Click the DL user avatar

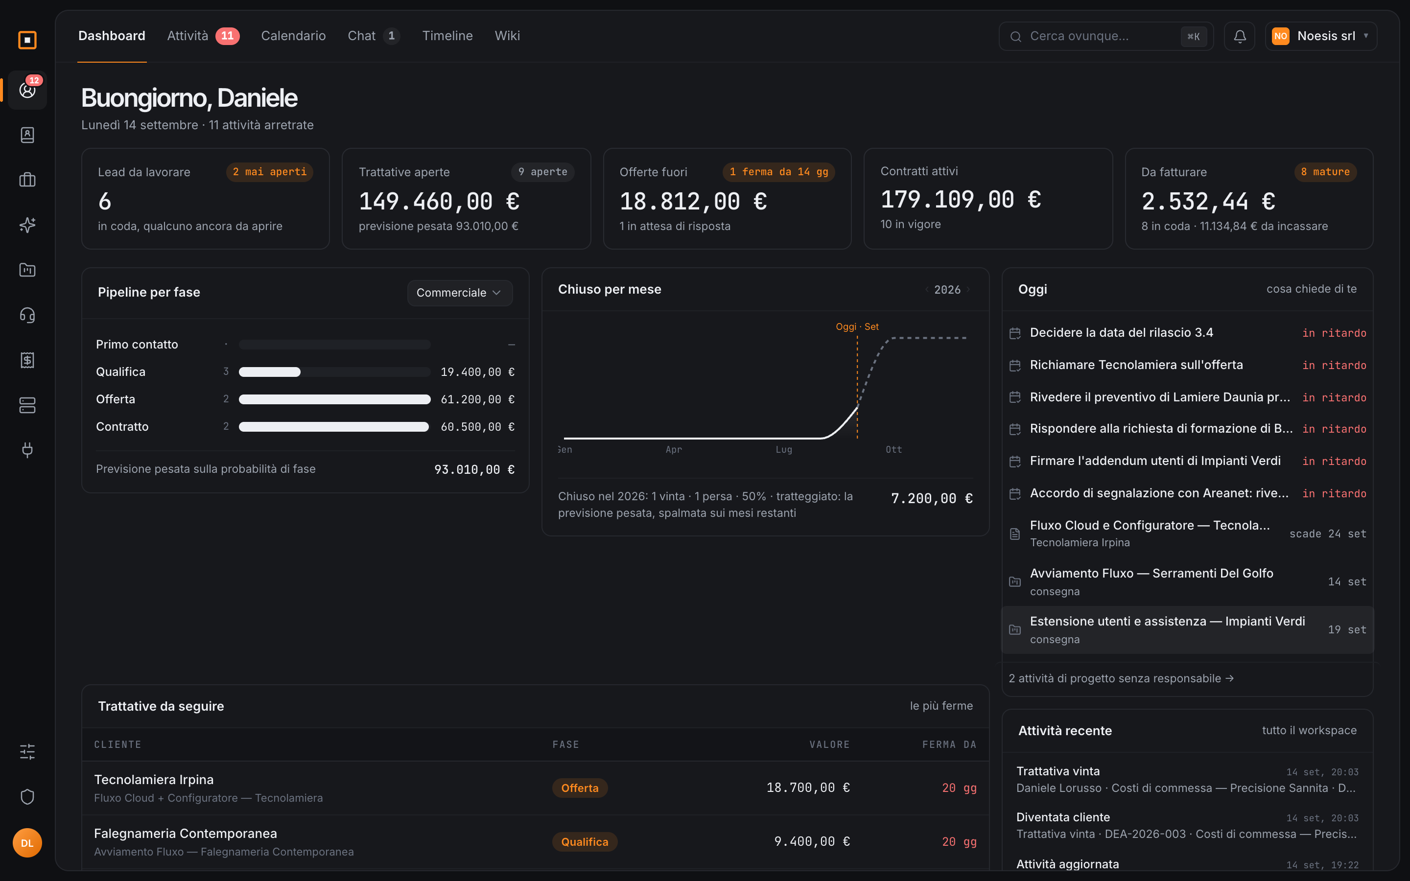pyautogui.click(x=27, y=843)
